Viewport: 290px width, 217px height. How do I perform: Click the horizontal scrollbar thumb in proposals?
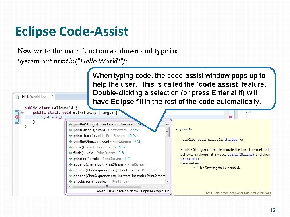tap(106, 186)
